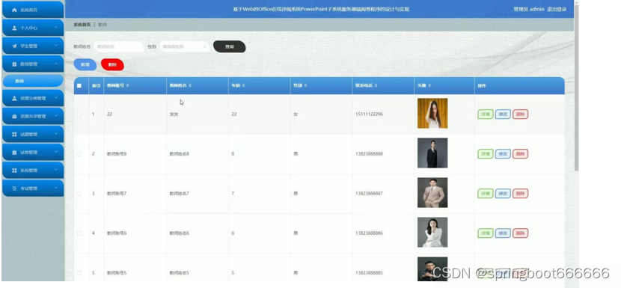Open avatar photo in row with account 22

pos(432,113)
